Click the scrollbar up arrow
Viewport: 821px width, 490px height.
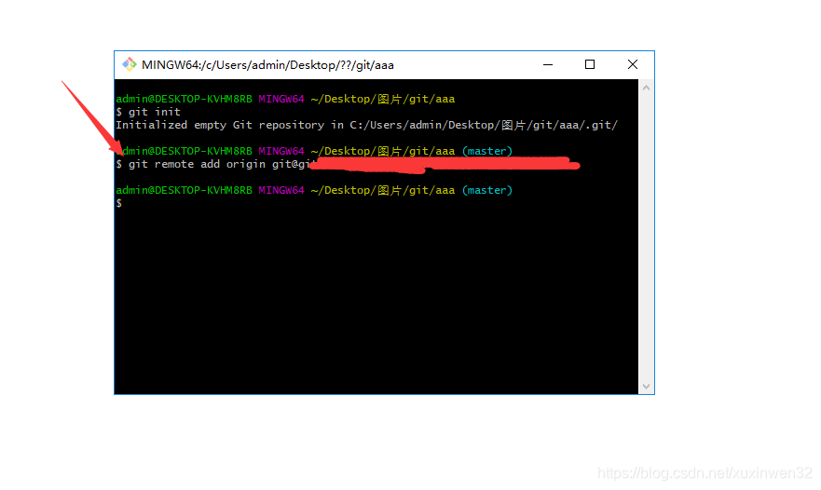(x=646, y=88)
